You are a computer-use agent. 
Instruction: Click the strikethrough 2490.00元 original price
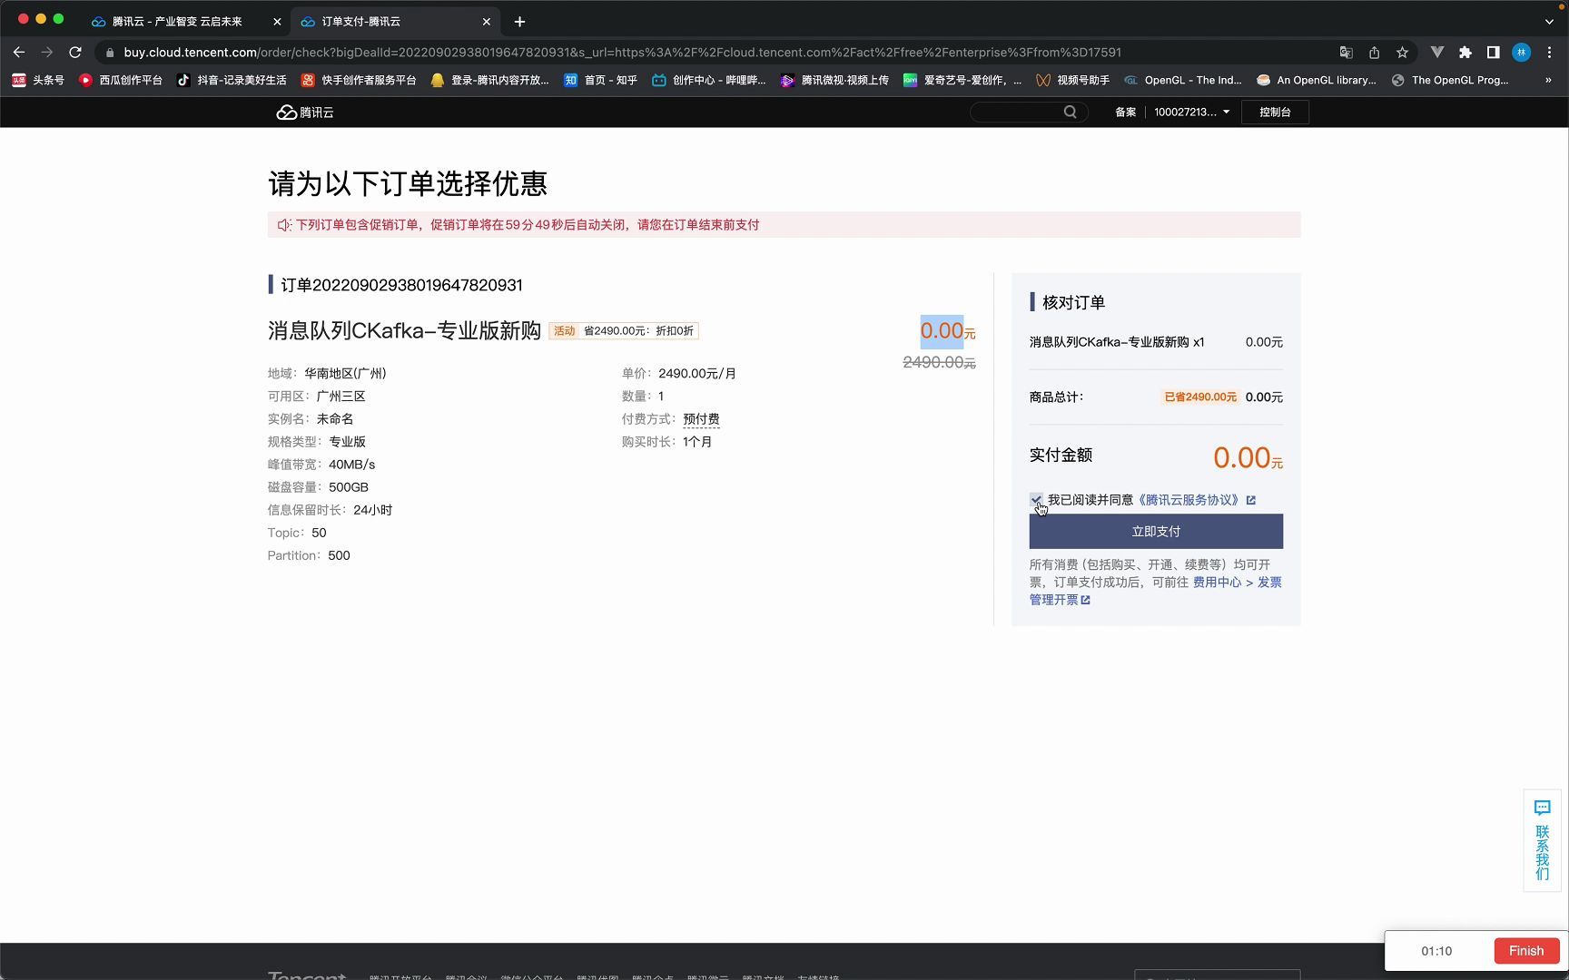coord(939,363)
